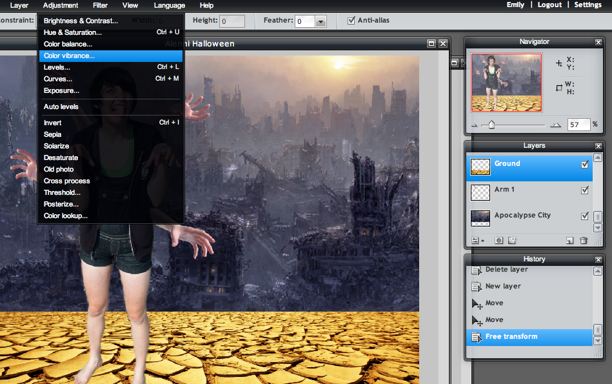Viewport: 612px width, 384px height.
Task: Open the Feather dropdown arrow
Action: click(321, 22)
